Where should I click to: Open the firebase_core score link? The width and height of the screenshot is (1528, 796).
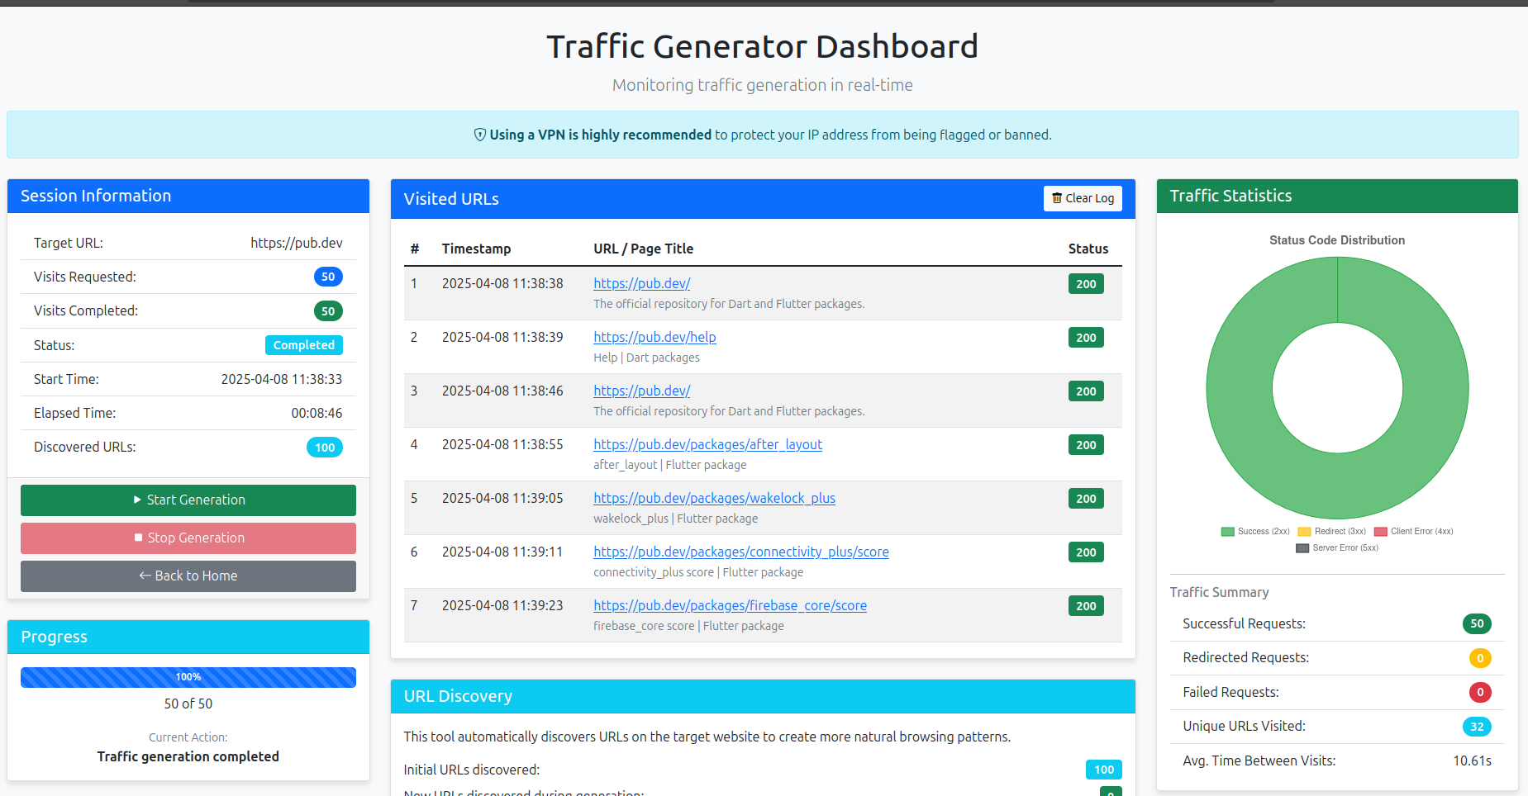[x=730, y=605]
